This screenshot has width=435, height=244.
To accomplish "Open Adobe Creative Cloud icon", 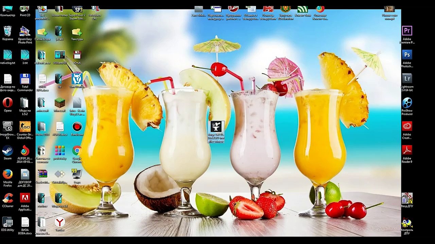I will tap(407, 130).
